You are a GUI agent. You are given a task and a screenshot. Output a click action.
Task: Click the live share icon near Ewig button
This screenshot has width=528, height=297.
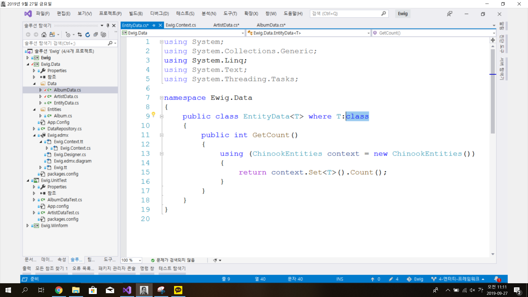coord(449,14)
